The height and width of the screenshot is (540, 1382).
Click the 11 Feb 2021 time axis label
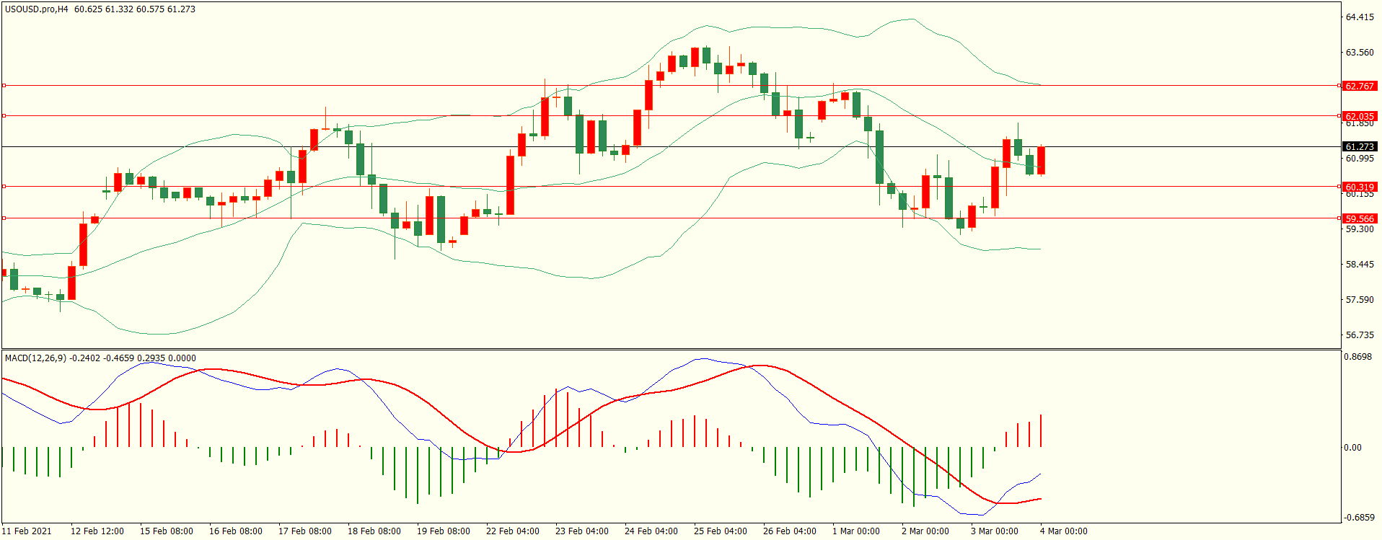click(27, 531)
